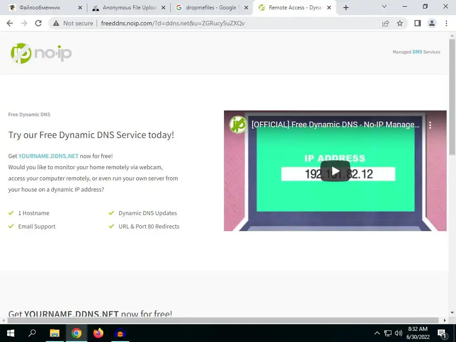Image resolution: width=456 pixels, height=342 pixels.
Task: Reload the current page
Action: pyautogui.click(x=38, y=23)
